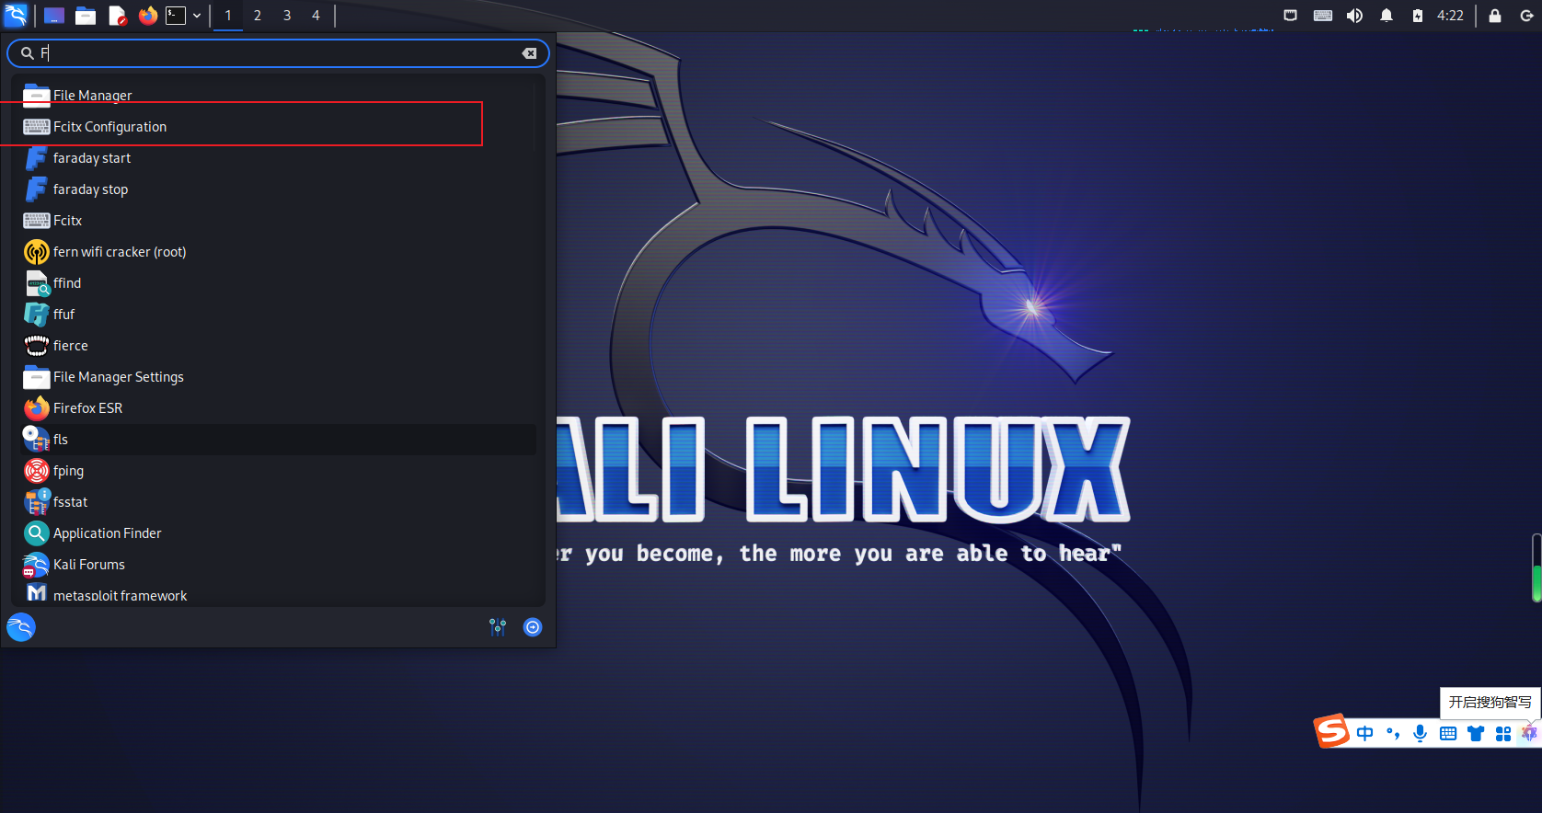Click the log out arrow button in menu
Image resolution: width=1542 pixels, height=813 pixels.
pyautogui.click(x=533, y=627)
